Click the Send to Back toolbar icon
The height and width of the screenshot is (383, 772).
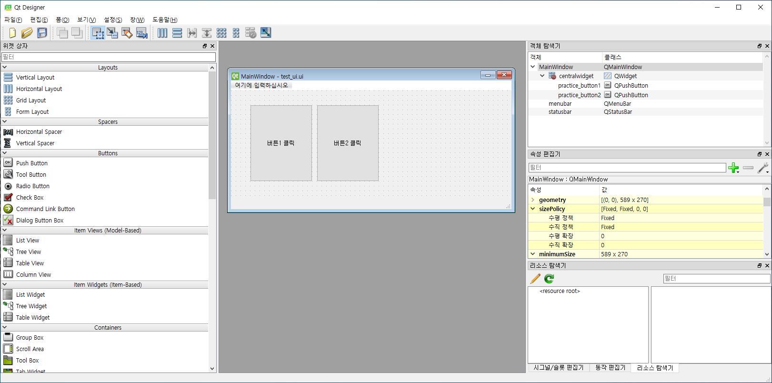point(77,33)
